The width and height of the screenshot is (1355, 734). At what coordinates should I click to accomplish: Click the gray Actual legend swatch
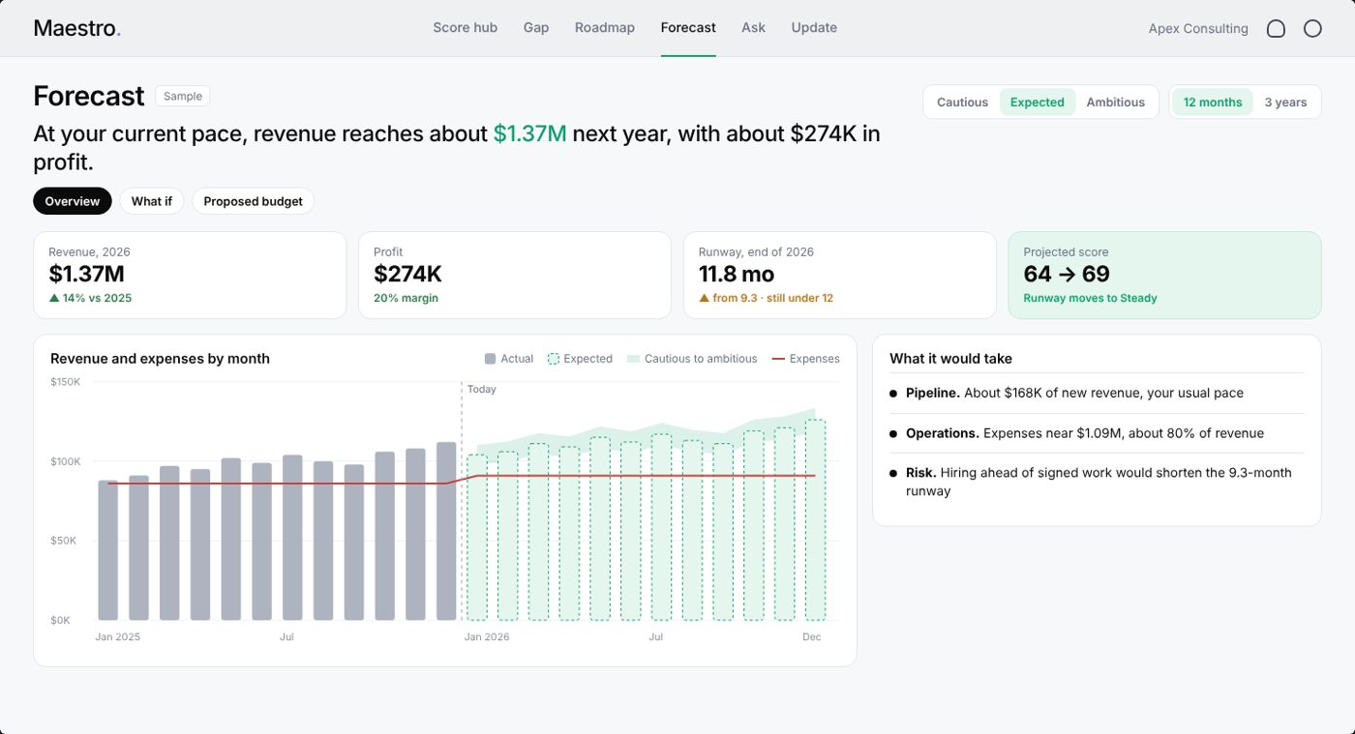click(490, 359)
